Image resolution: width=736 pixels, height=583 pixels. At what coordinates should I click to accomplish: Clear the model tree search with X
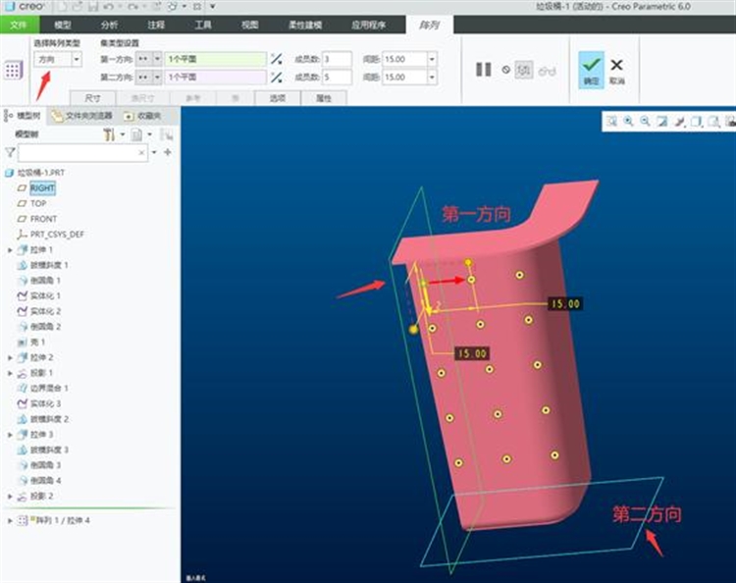click(x=141, y=152)
